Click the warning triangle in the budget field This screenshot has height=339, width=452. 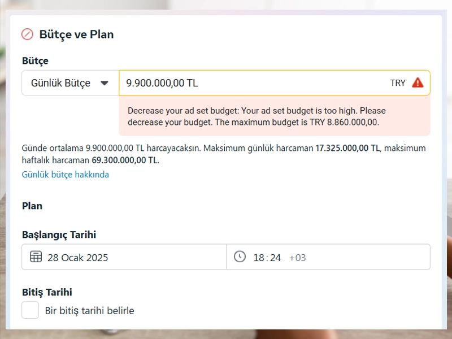pos(418,82)
